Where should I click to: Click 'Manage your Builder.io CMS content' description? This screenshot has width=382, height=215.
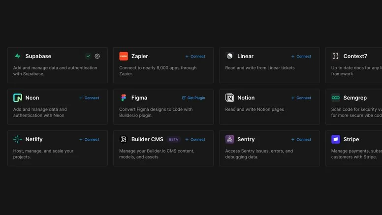157,154
